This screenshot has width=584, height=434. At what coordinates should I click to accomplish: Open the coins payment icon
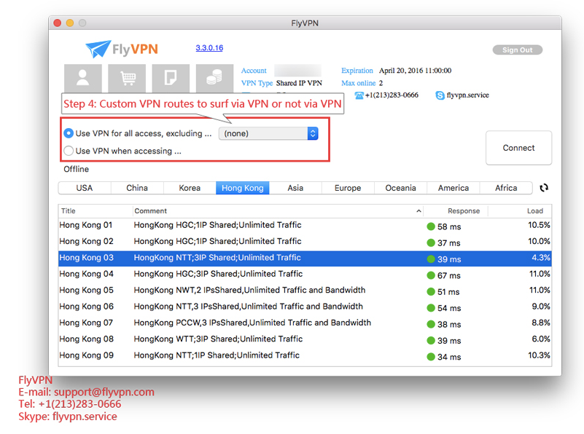214,78
